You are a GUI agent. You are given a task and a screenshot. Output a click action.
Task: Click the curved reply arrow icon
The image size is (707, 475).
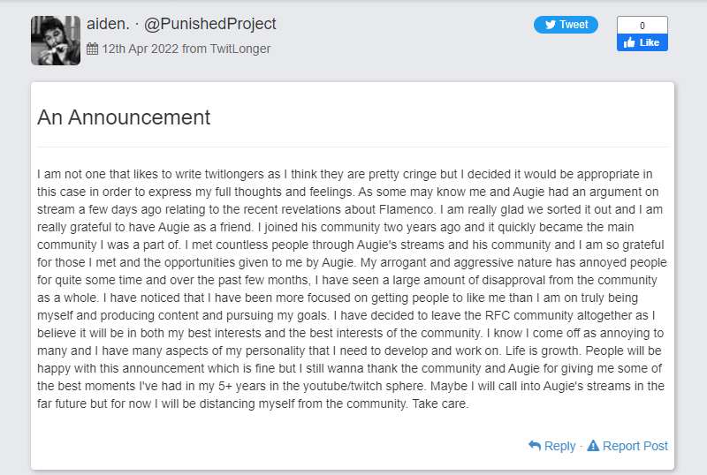click(x=535, y=446)
